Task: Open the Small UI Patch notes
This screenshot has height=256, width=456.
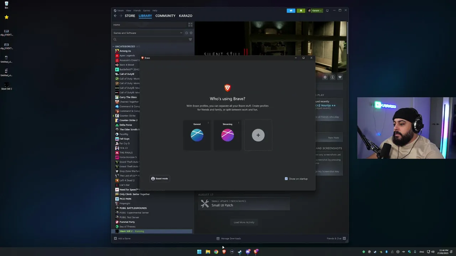Action: [x=244, y=203]
